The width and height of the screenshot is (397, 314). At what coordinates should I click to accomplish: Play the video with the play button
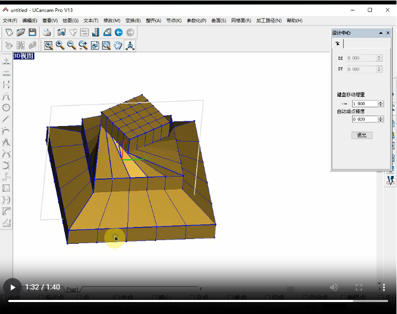pos(13,287)
